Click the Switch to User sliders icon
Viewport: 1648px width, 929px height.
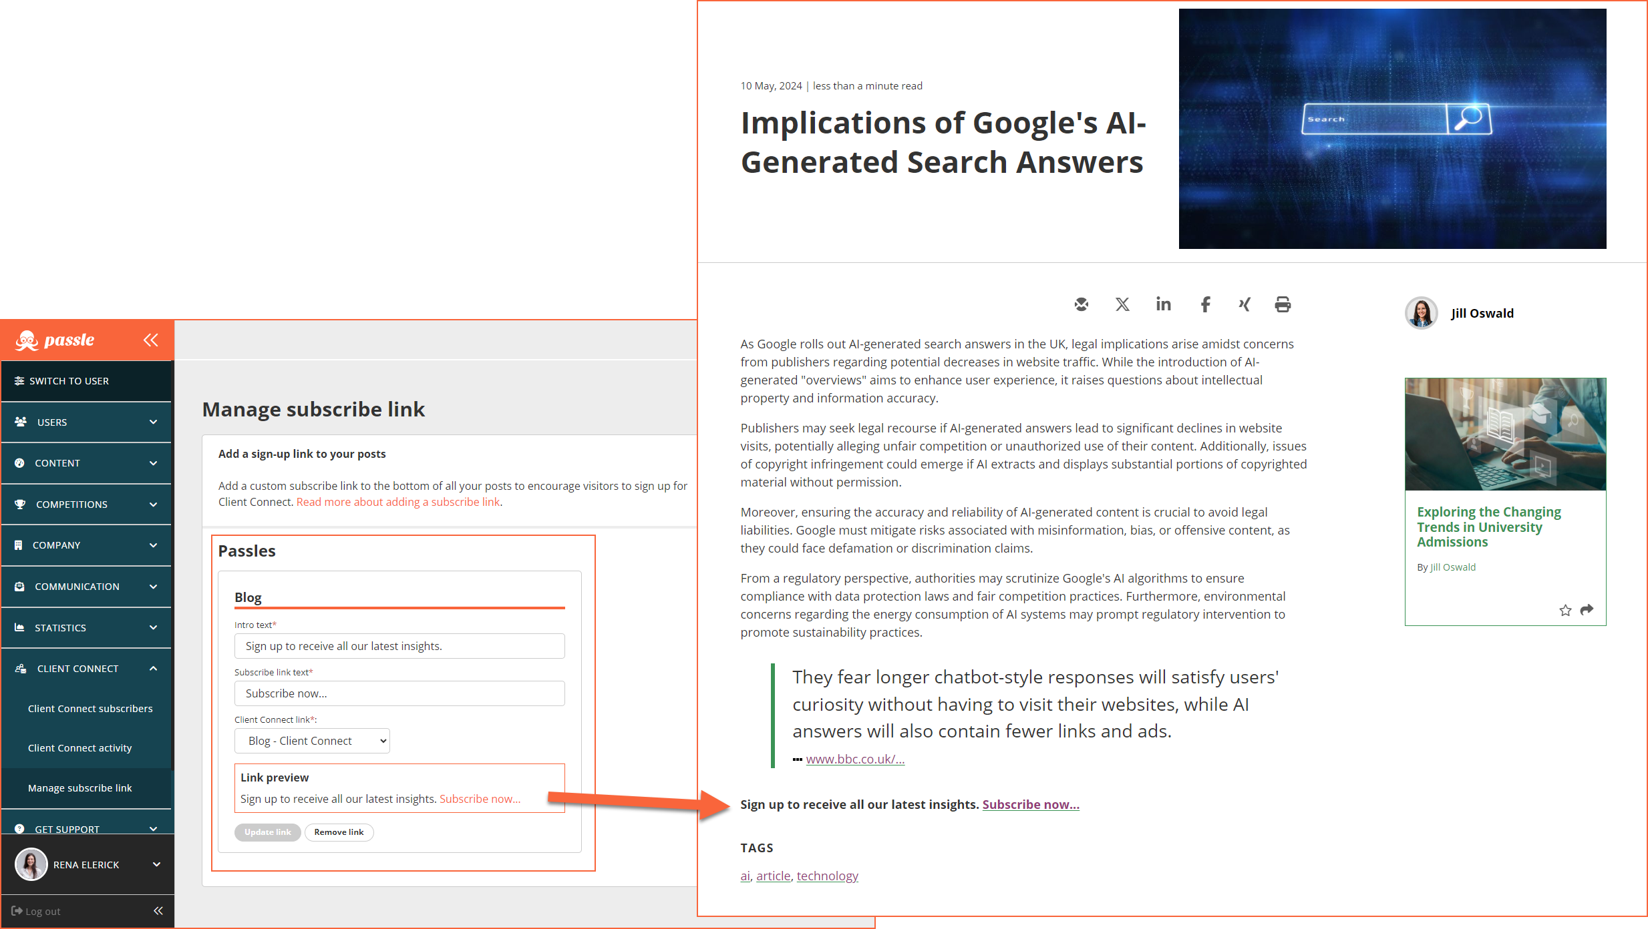[x=19, y=381]
